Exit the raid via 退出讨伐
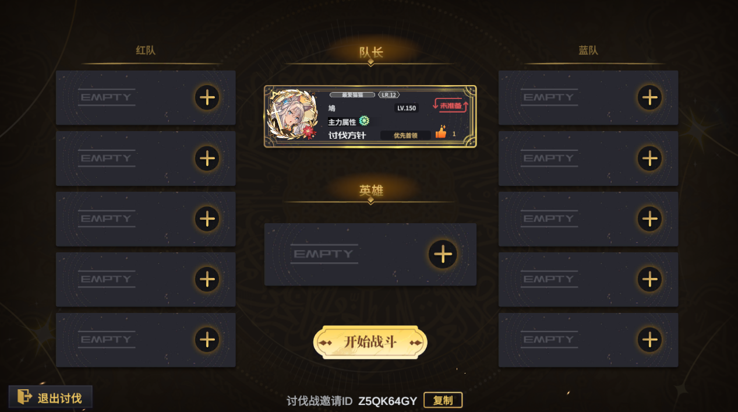 point(51,397)
